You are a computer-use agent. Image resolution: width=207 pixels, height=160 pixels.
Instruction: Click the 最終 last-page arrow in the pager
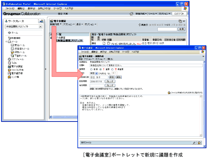tap(184, 25)
